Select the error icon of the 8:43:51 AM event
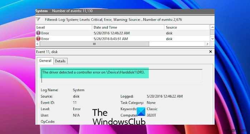Screen dimensions: 250x134 click(x=38, y=39)
